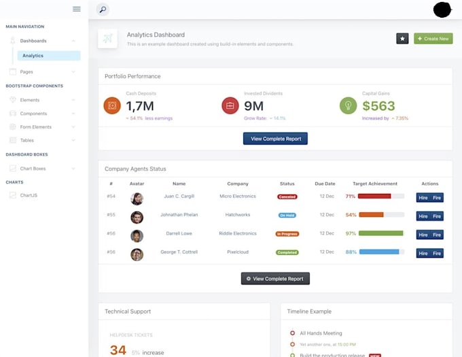Click the "Micro Electronics" company cell
The width and height of the screenshot is (462, 357).
238,196
